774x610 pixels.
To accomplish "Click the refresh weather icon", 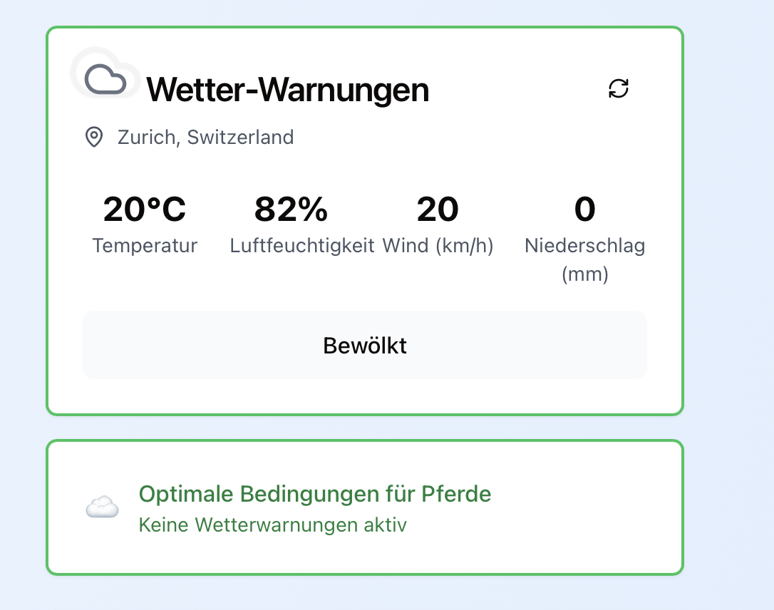I will point(619,88).
